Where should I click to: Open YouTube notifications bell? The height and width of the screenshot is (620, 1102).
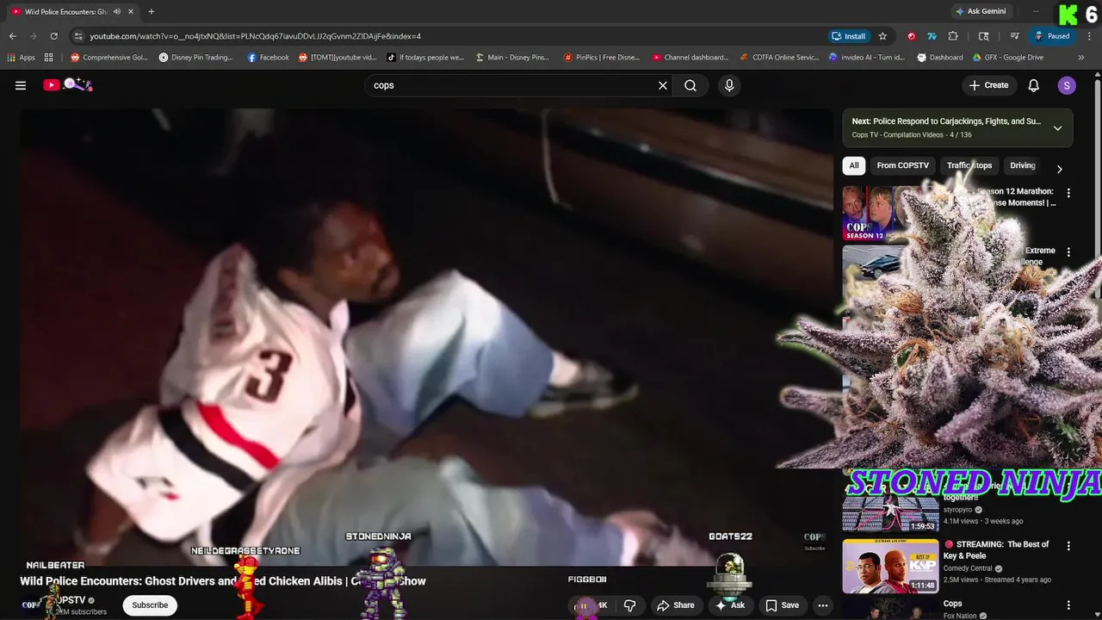(x=1034, y=85)
